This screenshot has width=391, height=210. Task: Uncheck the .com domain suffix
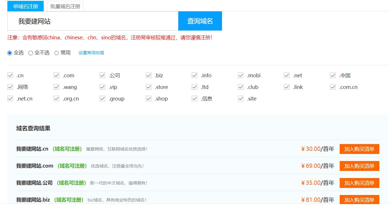click(56, 75)
